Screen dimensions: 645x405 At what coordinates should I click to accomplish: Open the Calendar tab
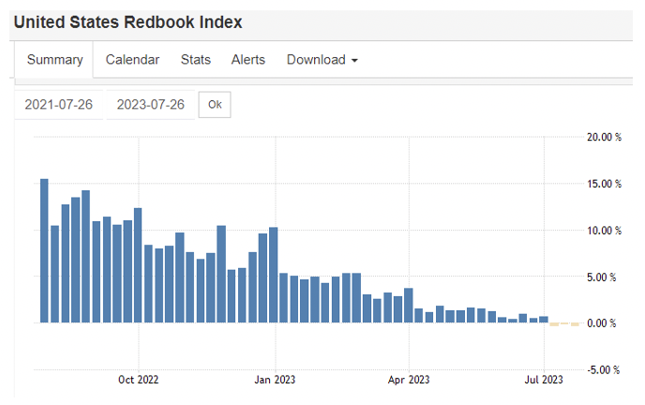coord(132,59)
